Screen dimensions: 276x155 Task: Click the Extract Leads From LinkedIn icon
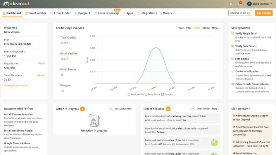coord(232,84)
